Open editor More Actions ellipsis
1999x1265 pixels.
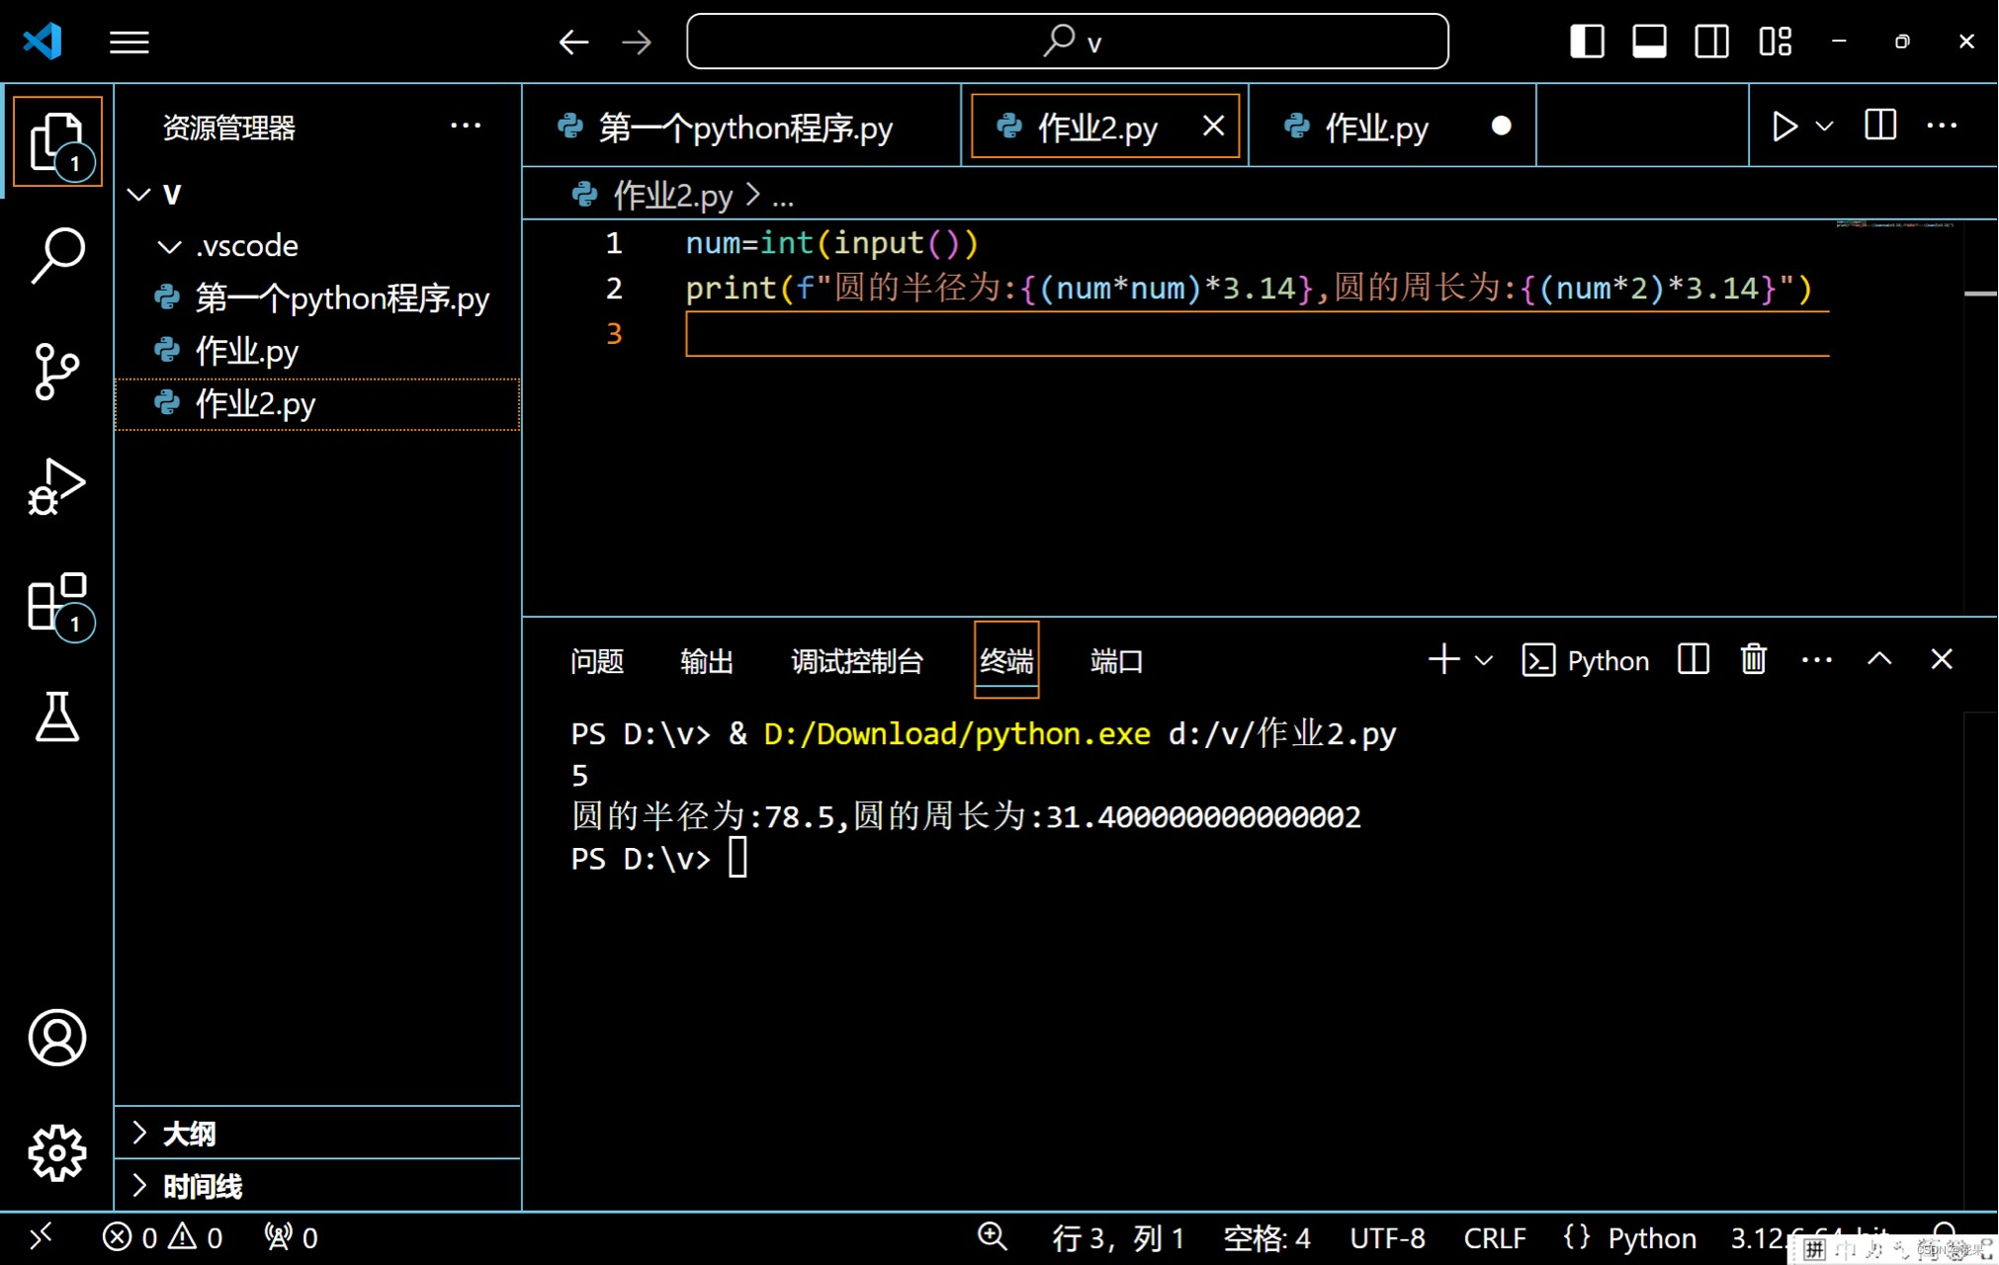point(1942,126)
